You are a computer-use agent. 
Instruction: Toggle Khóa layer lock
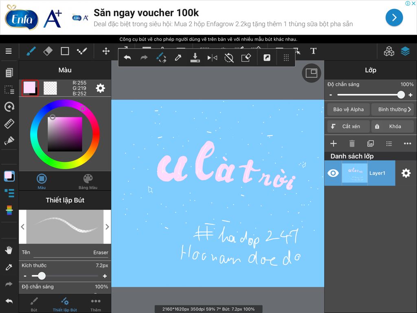pos(393,126)
